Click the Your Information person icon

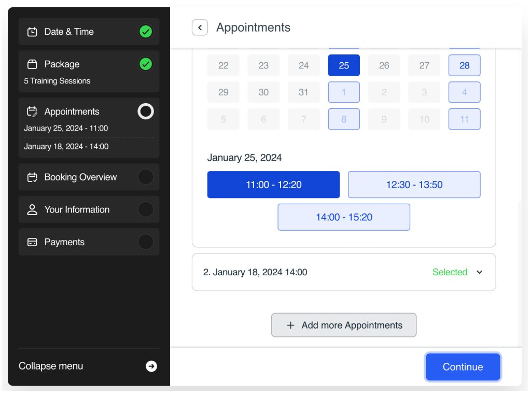[32, 210]
